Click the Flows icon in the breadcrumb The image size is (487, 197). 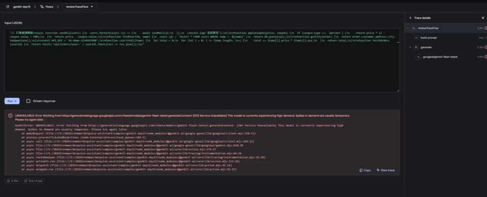coord(42,7)
